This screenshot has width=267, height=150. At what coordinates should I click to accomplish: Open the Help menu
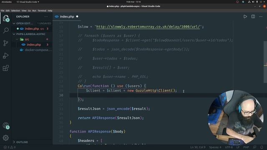pos(50,10)
